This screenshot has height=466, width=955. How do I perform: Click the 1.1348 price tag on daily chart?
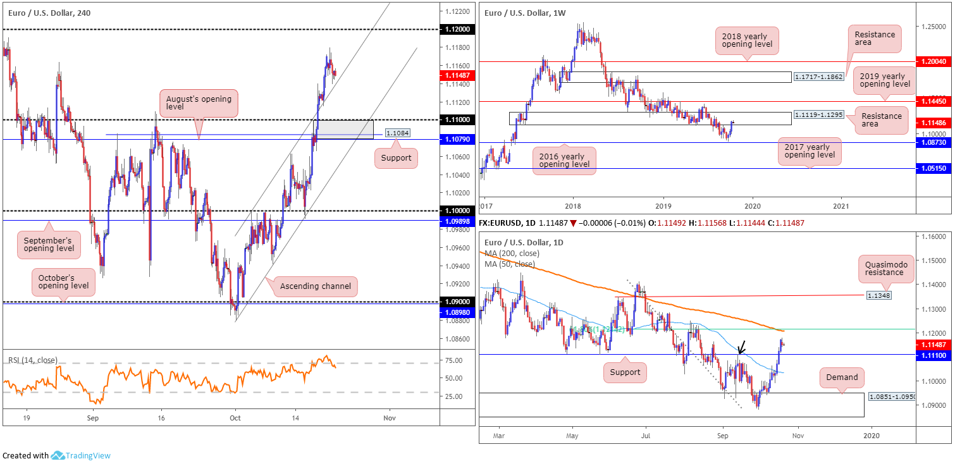point(879,295)
